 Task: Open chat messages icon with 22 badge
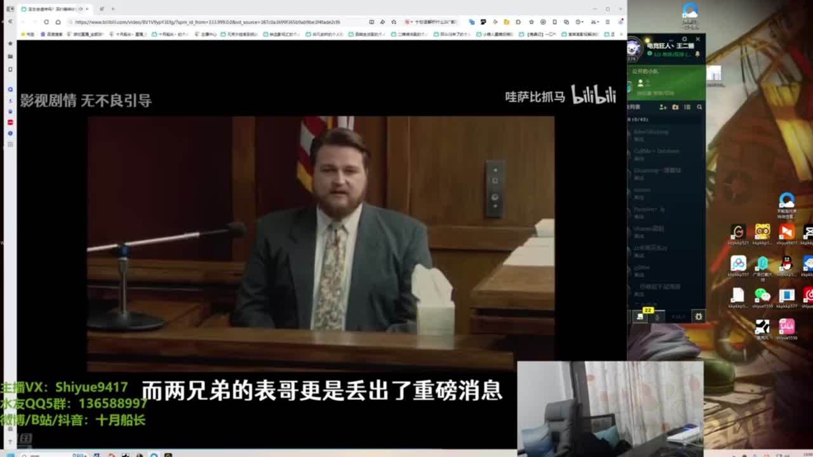641,315
